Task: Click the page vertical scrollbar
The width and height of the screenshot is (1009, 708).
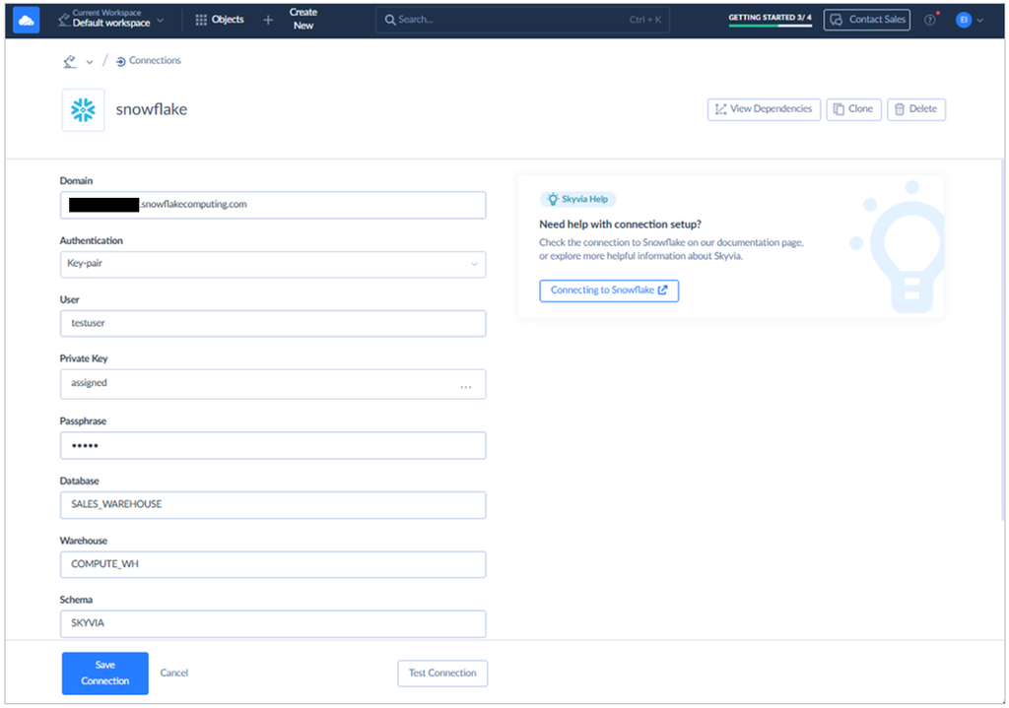Action: [1002, 341]
